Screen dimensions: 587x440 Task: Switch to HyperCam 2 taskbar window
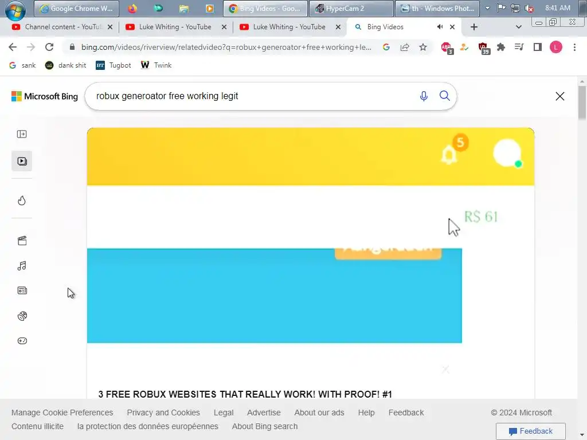click(x=351, y=8)
